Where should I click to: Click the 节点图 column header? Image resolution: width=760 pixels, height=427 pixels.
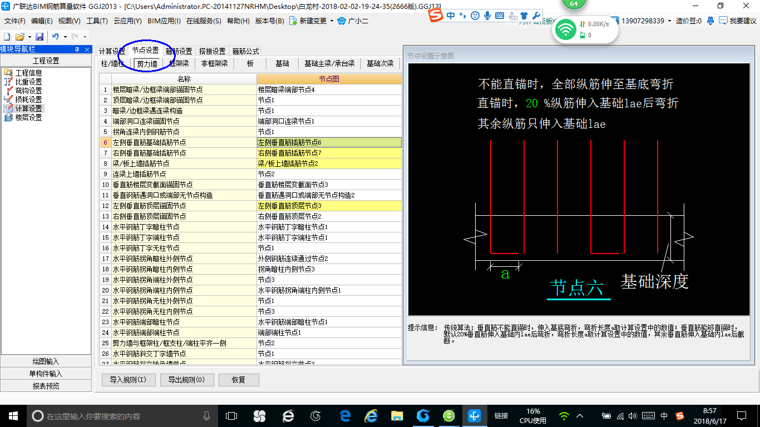click(329, 79)
